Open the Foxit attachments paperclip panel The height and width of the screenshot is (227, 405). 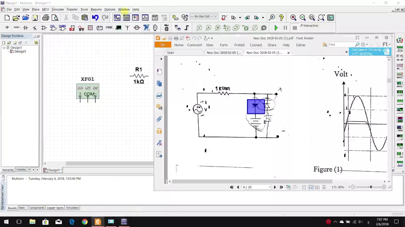159,119
